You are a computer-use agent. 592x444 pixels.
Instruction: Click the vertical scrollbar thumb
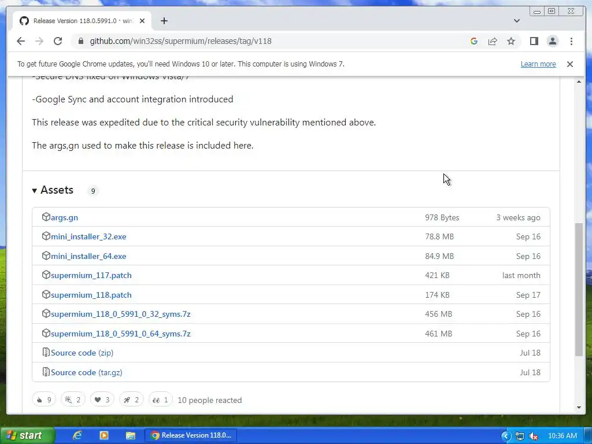coord(579,289)
